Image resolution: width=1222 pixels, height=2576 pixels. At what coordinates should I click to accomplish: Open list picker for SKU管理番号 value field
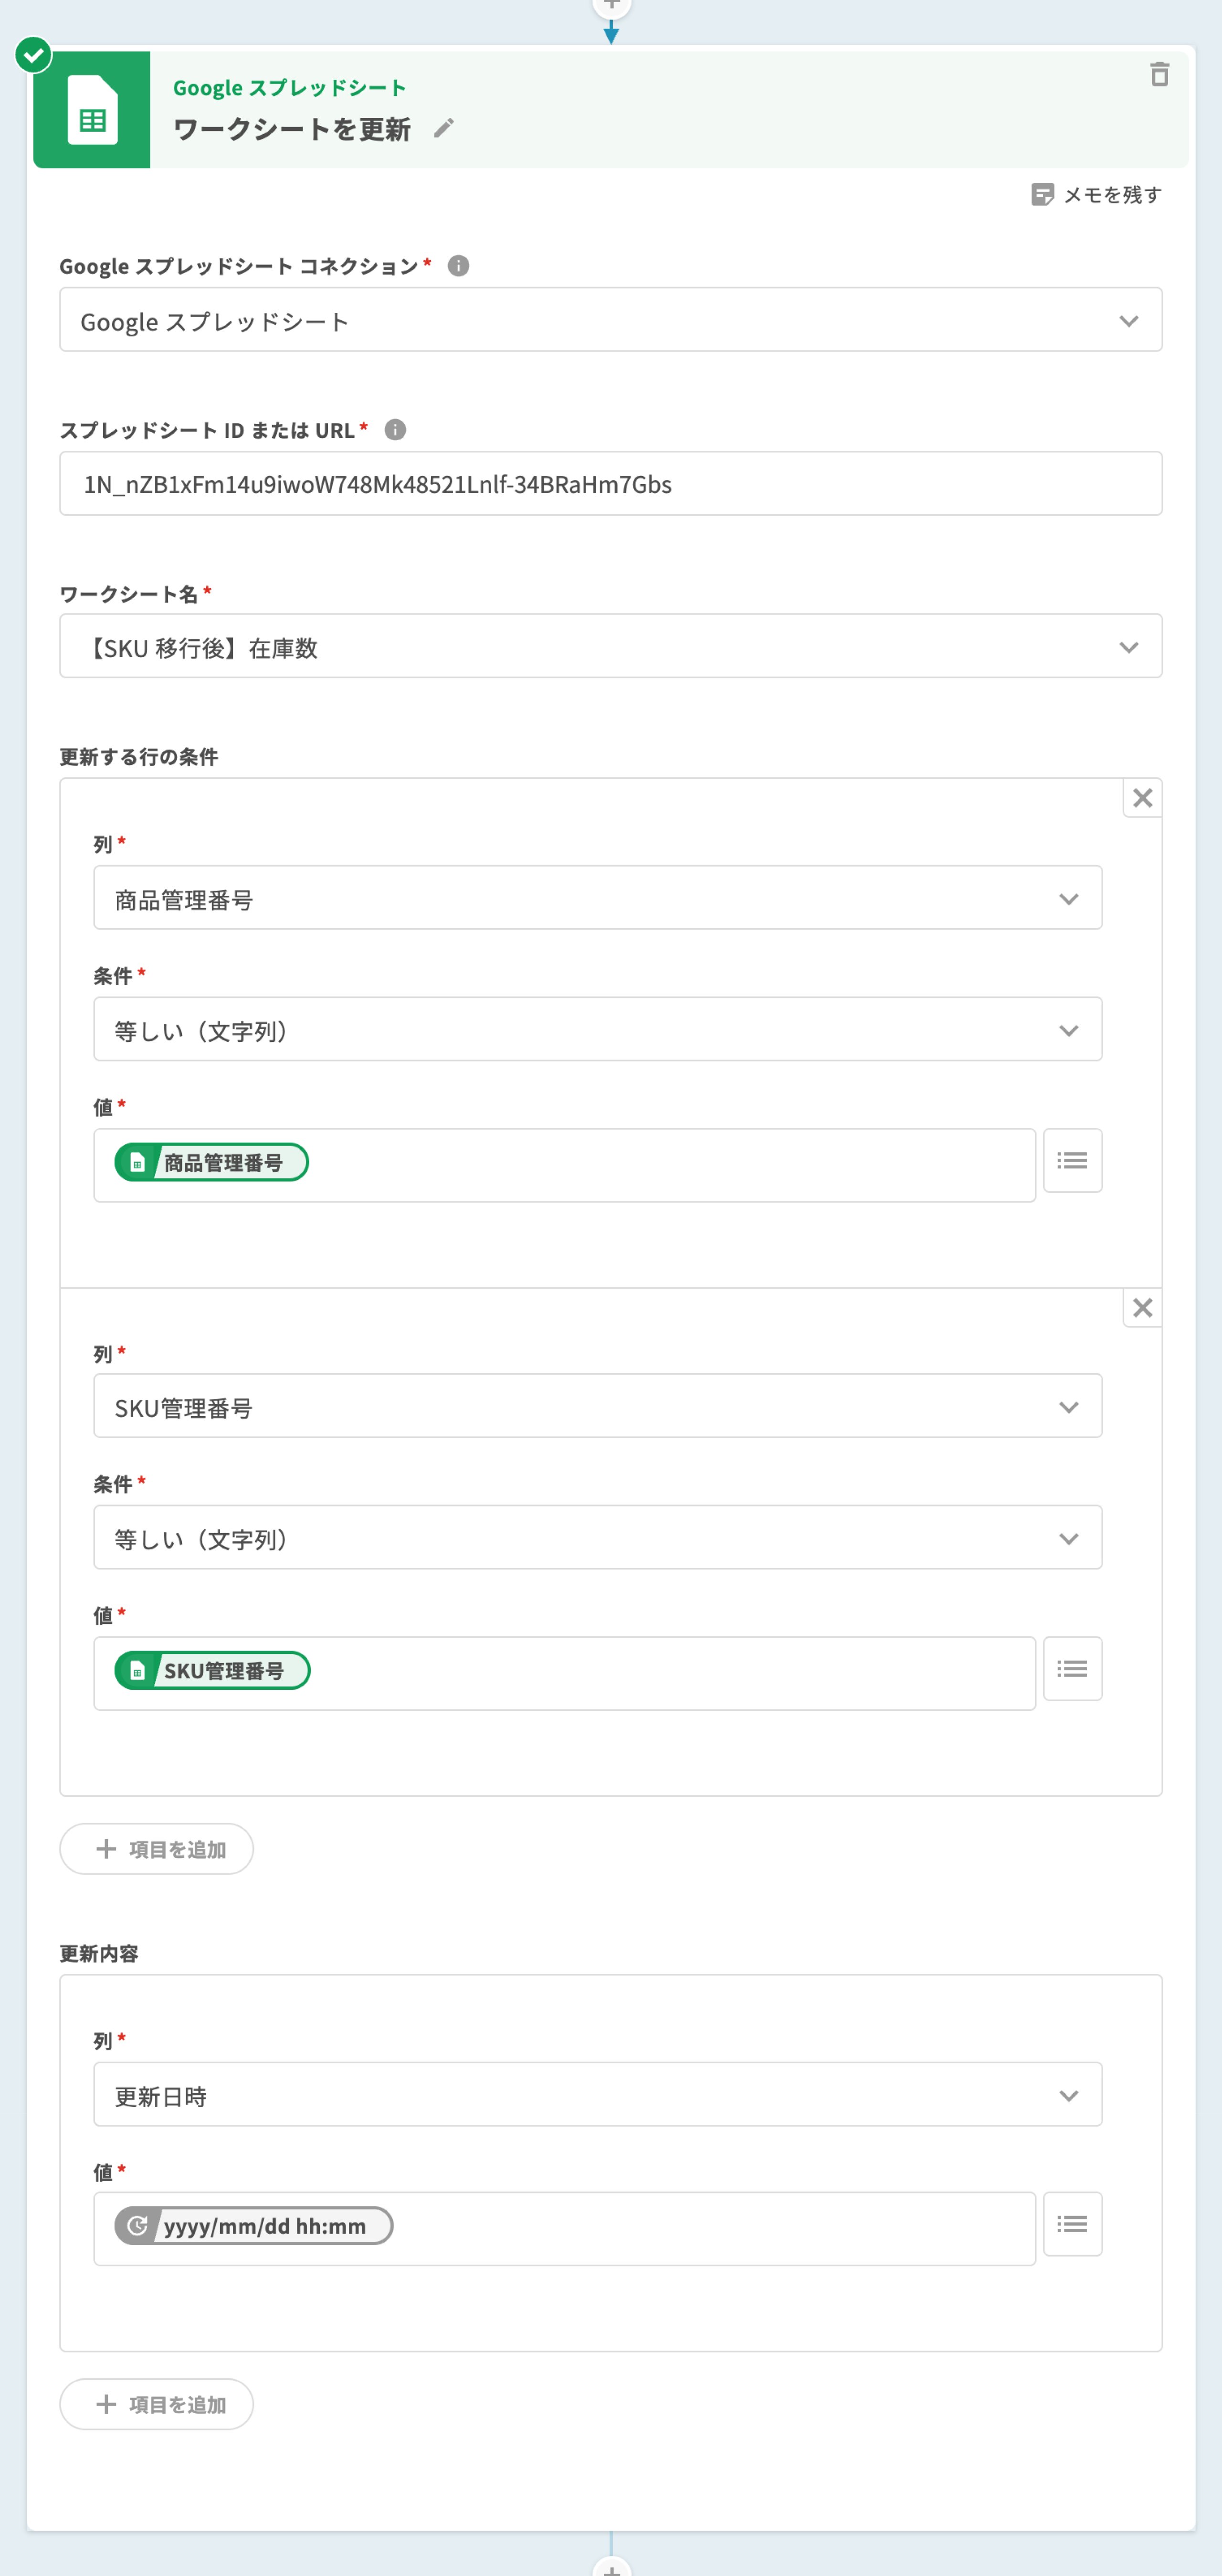coord(1072,1668)
